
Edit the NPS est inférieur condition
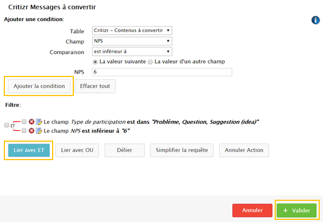point(39,131)
